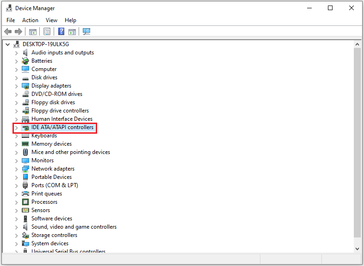364x266 pixels.
Task: Click the Floppy drive controllers icon
Action: [x=25, y=111]
